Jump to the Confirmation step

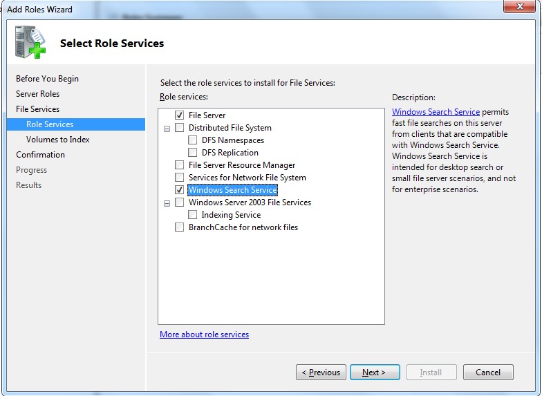[x=40, y=155]
